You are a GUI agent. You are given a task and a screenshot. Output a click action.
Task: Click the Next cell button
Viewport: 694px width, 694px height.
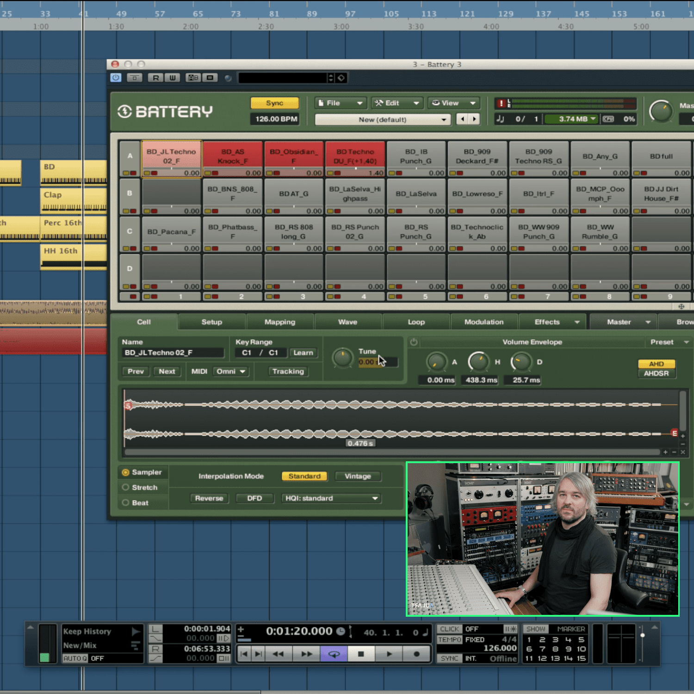pyautogui.click(x=167, y=372)
